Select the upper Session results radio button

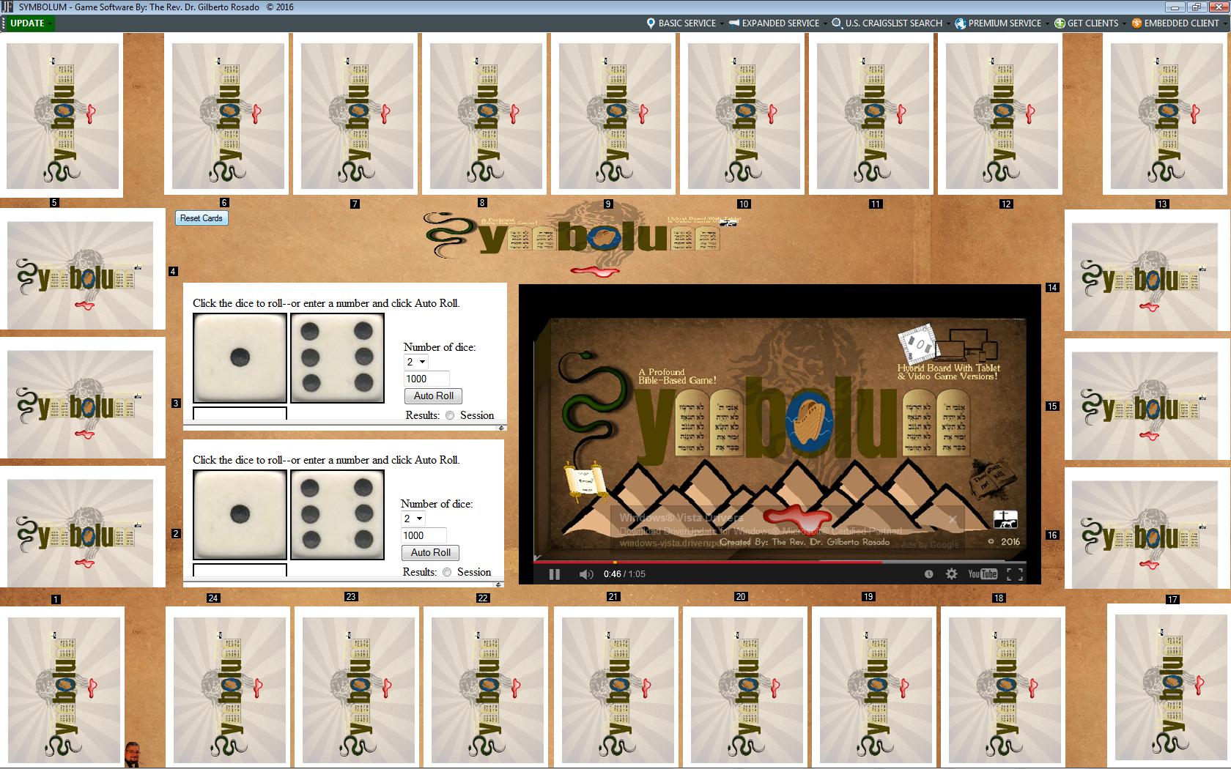[450, 415]
